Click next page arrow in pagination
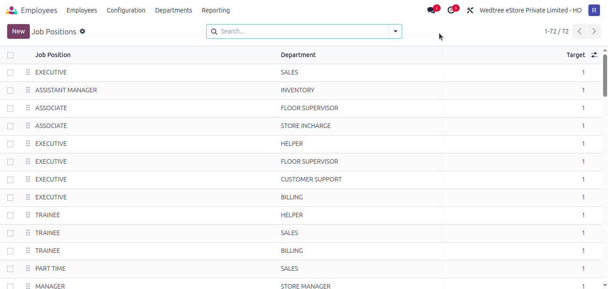 [x=594, y=31]
